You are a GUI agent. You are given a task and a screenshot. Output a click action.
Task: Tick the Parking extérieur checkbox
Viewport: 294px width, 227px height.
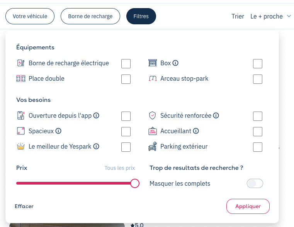[258, 147]
